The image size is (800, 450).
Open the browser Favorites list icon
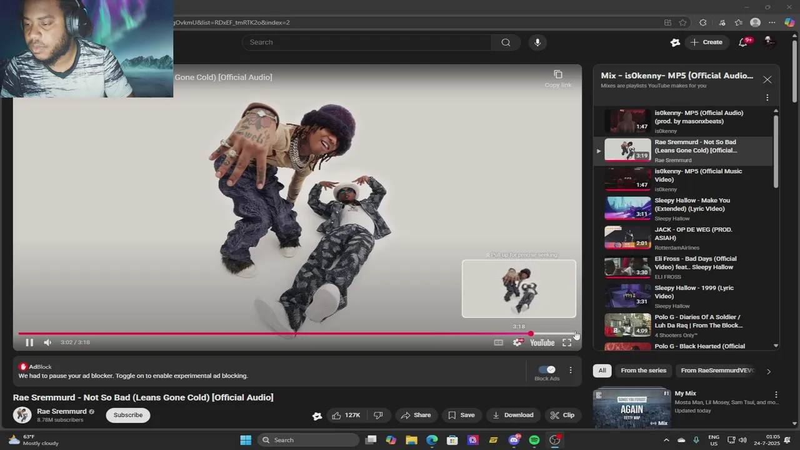[738, 22]
